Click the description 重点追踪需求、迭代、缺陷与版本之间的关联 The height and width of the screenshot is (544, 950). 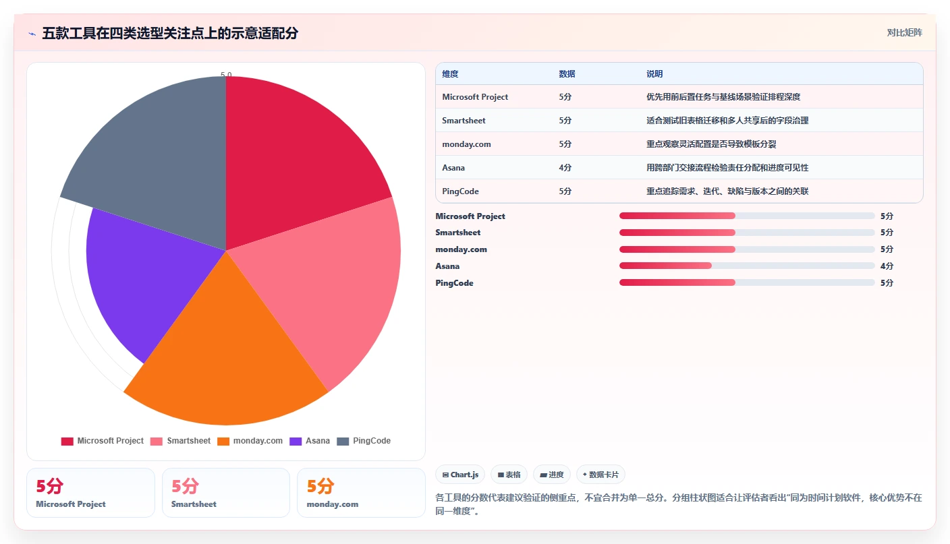tap(727, 191)
